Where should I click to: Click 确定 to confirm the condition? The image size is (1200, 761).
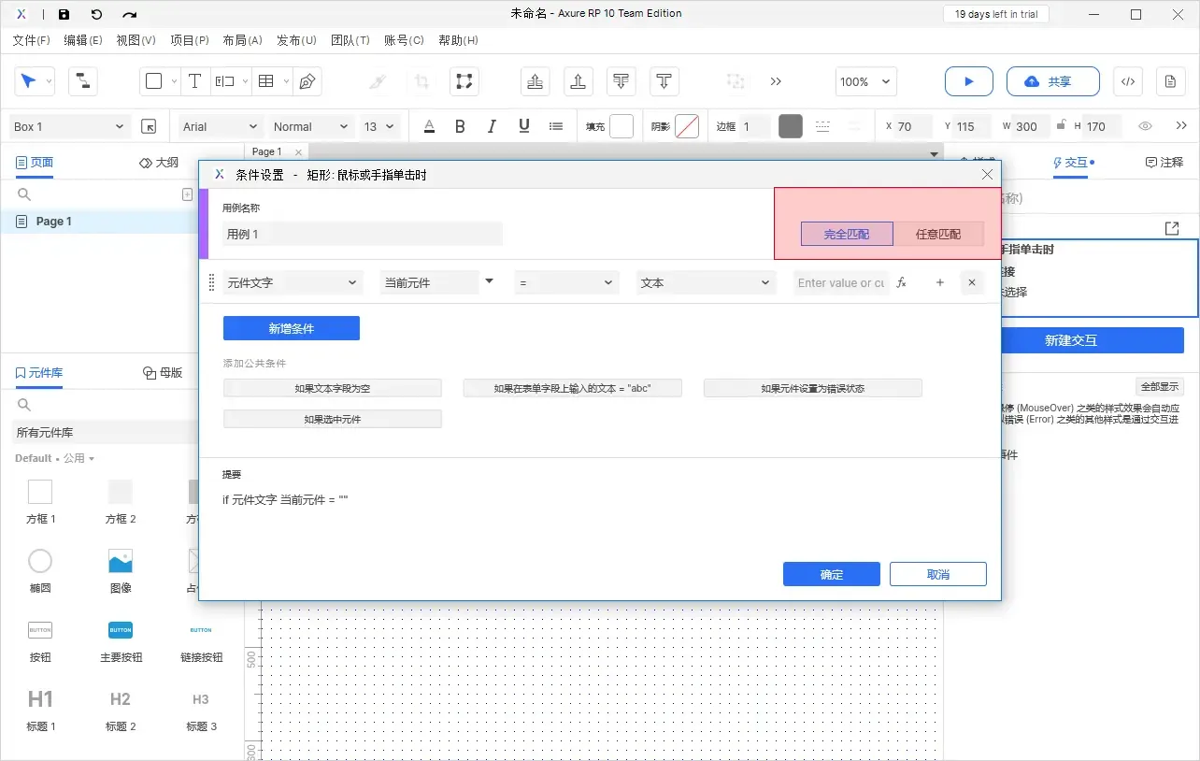[831, 573]
